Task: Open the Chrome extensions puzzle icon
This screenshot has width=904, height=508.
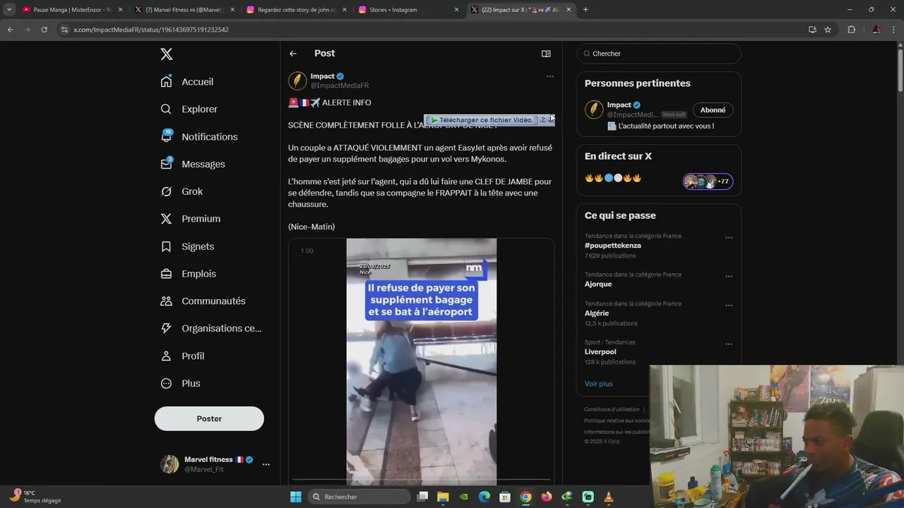Action: (x=851, y=30)
